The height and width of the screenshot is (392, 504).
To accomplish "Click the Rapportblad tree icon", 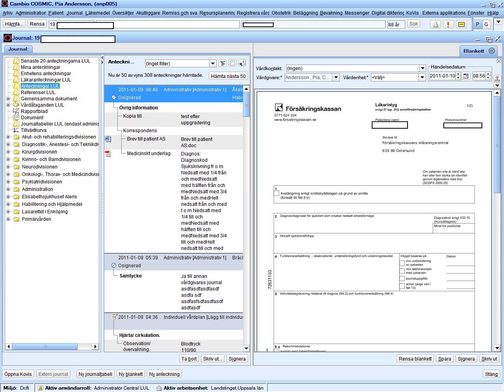I will [16, 111].
